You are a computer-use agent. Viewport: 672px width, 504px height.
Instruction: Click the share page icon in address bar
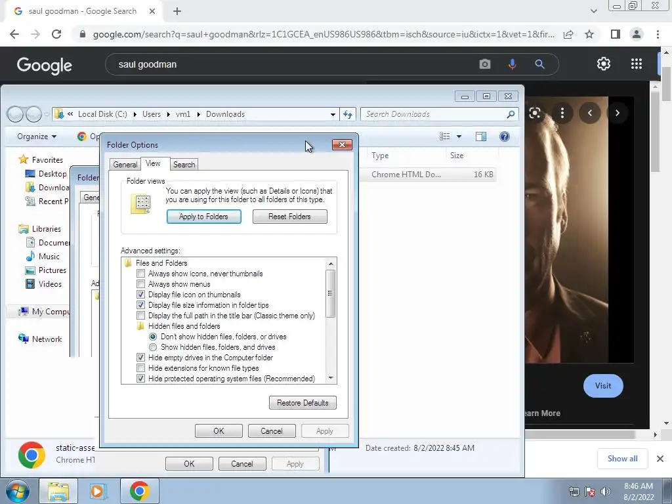click(x=568, y=34)
